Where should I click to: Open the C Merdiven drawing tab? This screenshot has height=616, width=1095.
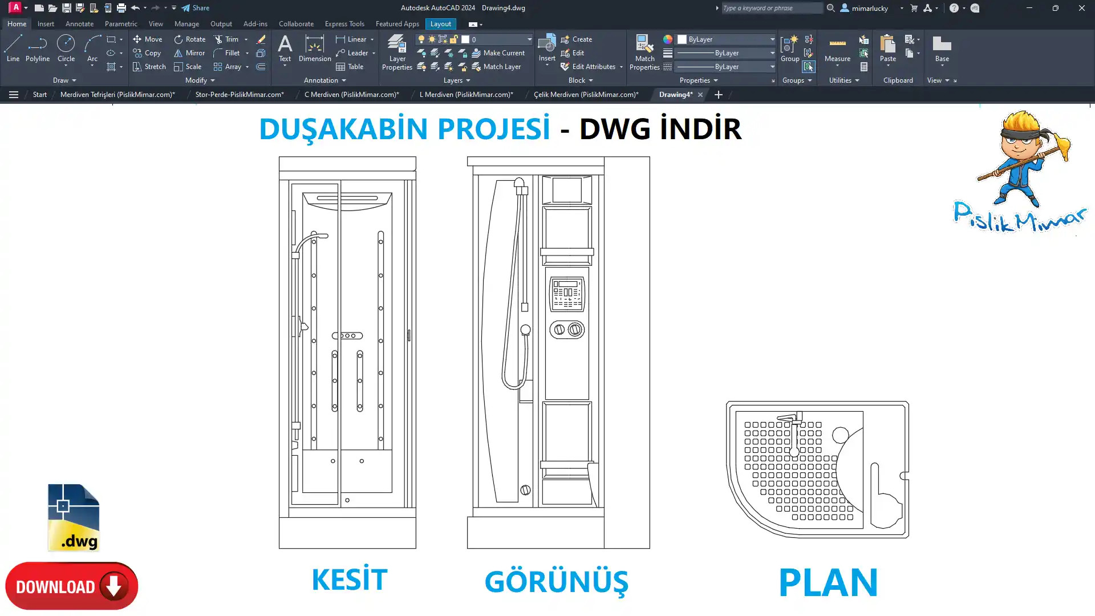(x=351, y=95)
